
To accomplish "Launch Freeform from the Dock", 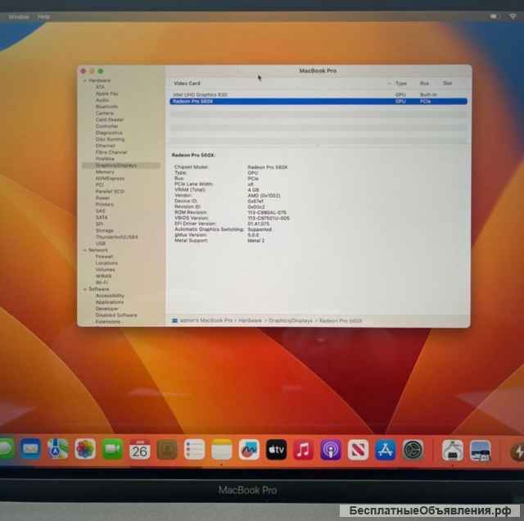I will pyautogui.click(x=249, y=450).
